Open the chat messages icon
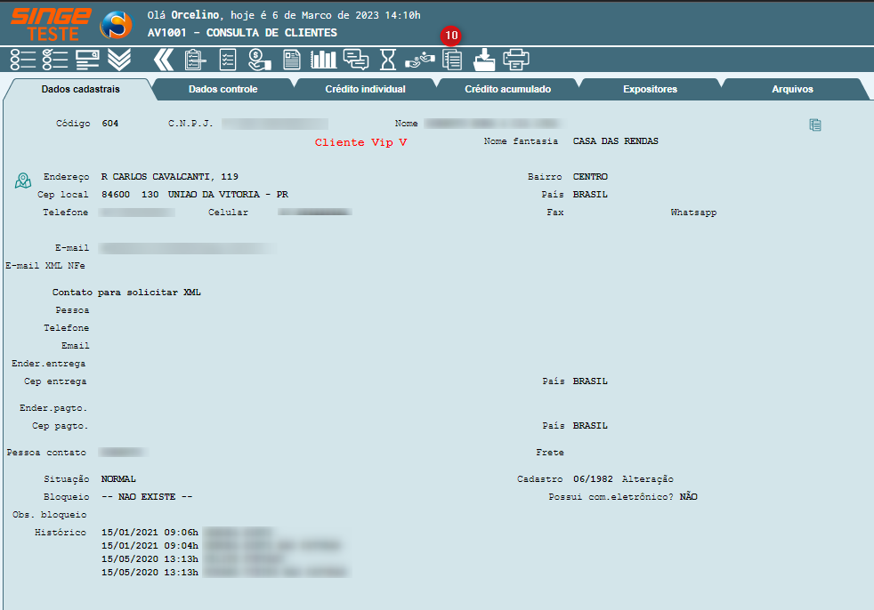874x610 pixels. pyautogui.click(x=356, y=60)
